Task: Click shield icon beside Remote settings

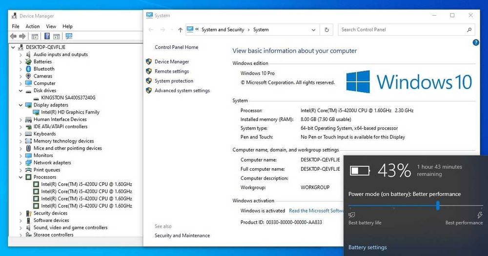Action: pos(149,71)
